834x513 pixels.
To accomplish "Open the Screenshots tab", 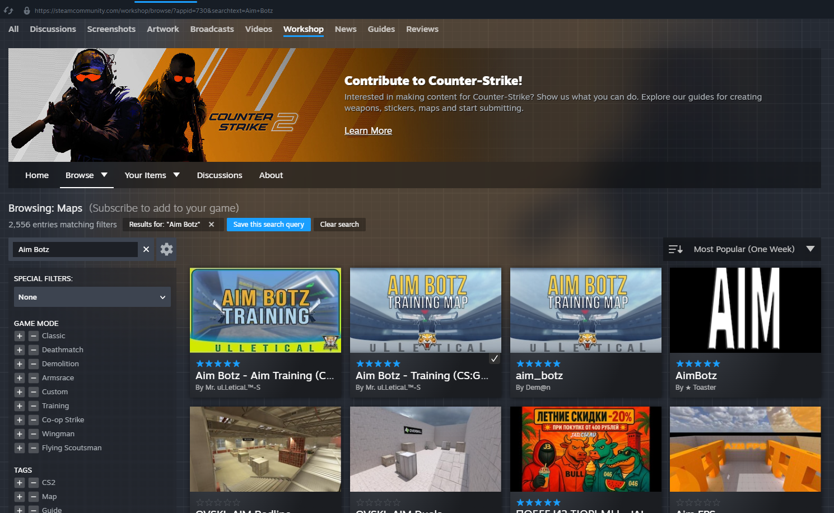I will click(x=111, y=29).
